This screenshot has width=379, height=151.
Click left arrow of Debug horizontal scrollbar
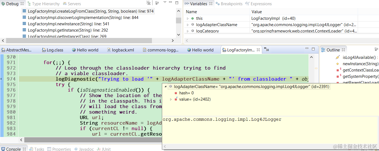tap(2, 40)
